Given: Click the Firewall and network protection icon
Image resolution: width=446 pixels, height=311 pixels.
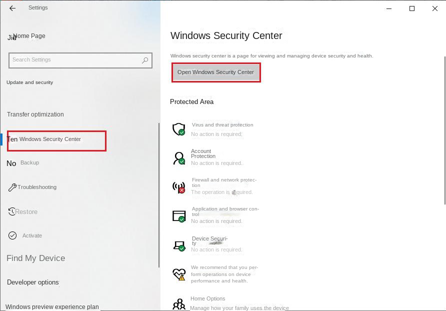Looking at the screenshot, I should (x=178, y=187).
